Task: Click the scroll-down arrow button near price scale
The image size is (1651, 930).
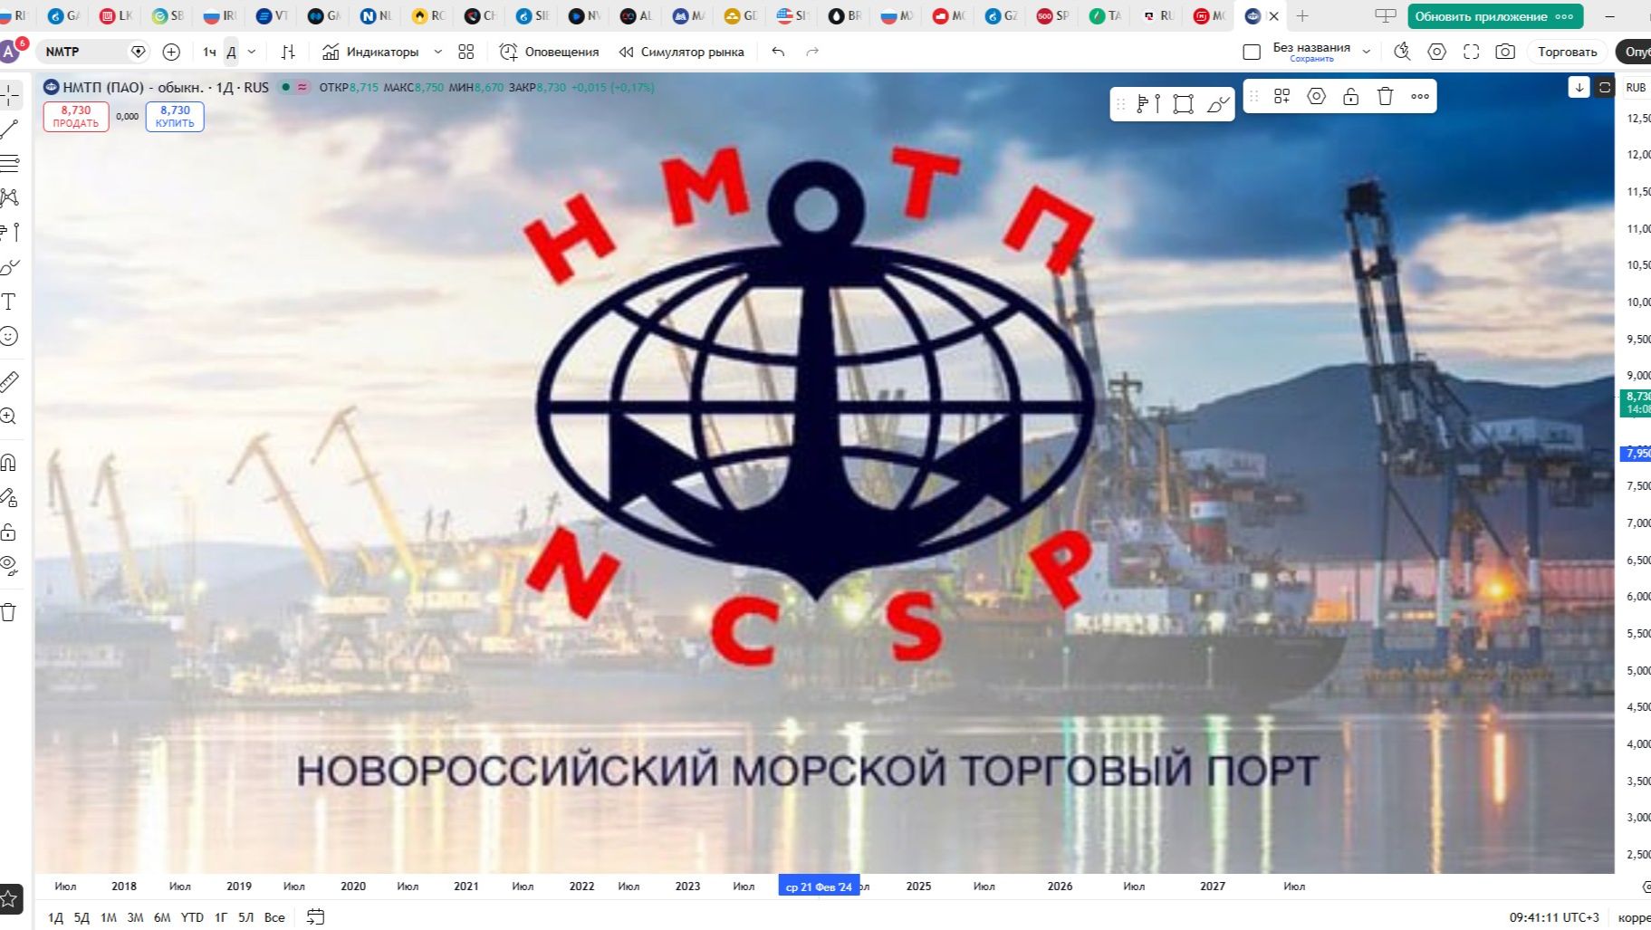Action: click(1579, 87)
